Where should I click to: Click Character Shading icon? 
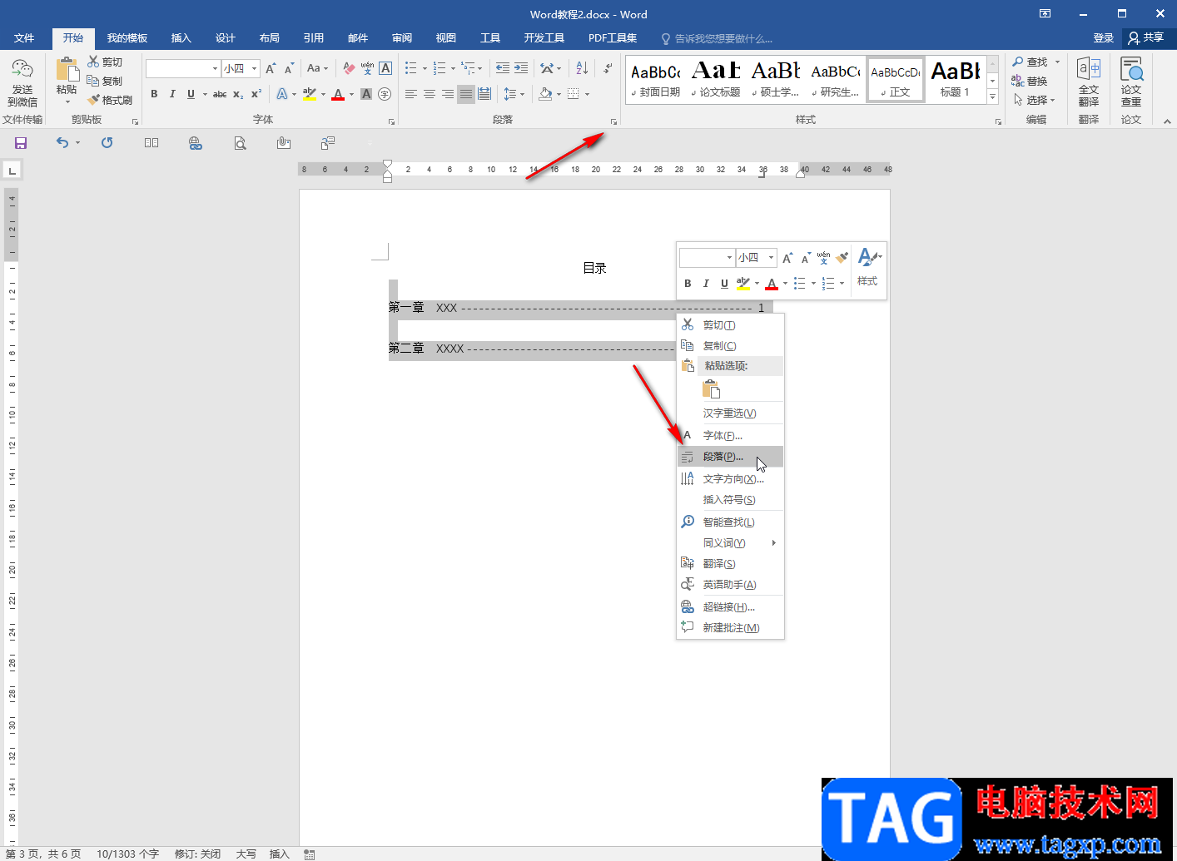[x=366, y=94]
